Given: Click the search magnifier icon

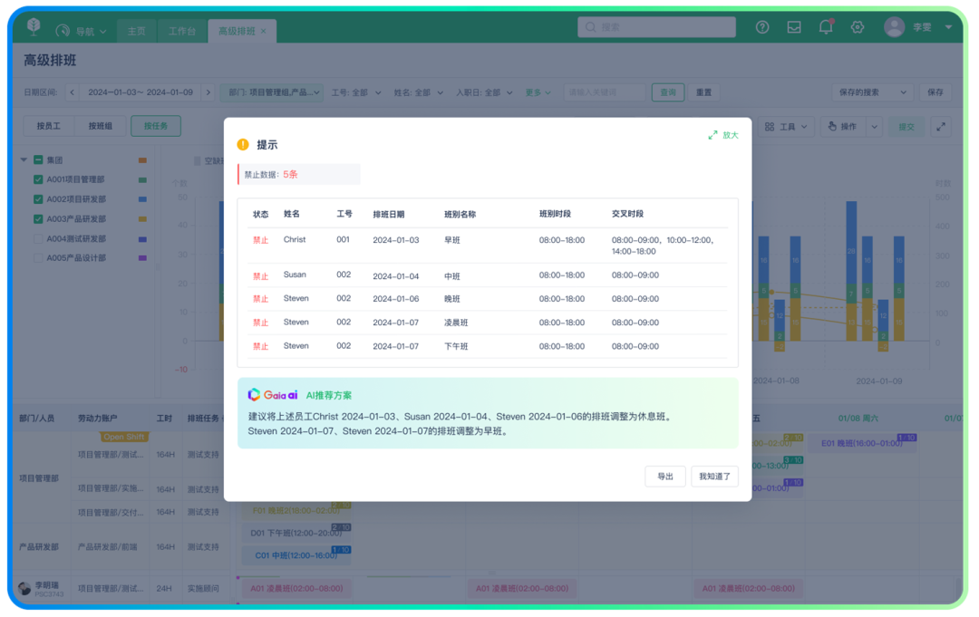Looking at the screenshot, I should point(590,27).
